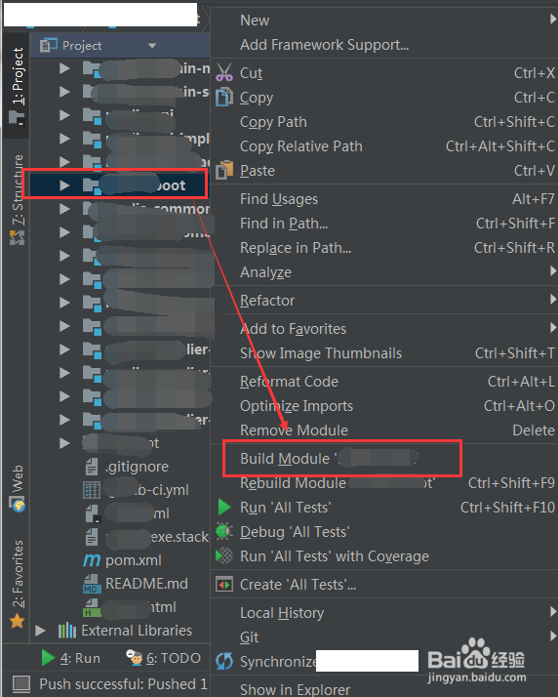
Task: Click the green Run tool window icon
Action: point(48,657)
